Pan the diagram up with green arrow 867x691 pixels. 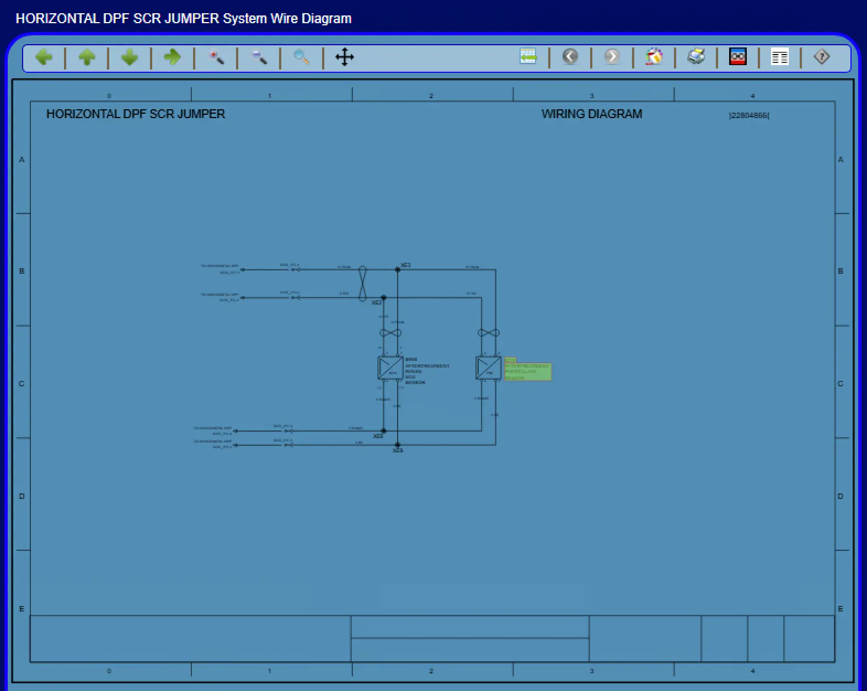[x=87, y=57]
